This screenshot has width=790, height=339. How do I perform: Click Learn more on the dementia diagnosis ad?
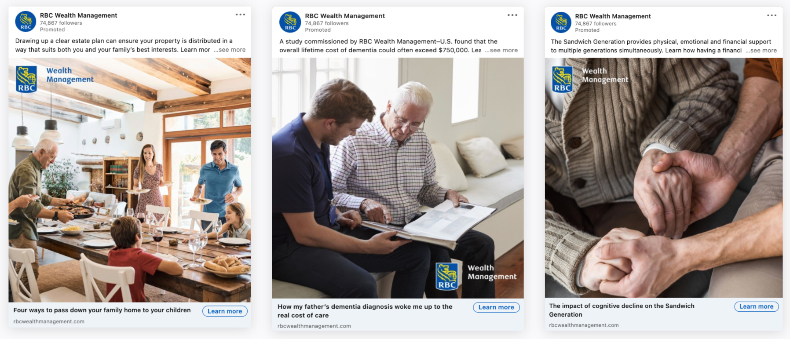pos(496,307)
